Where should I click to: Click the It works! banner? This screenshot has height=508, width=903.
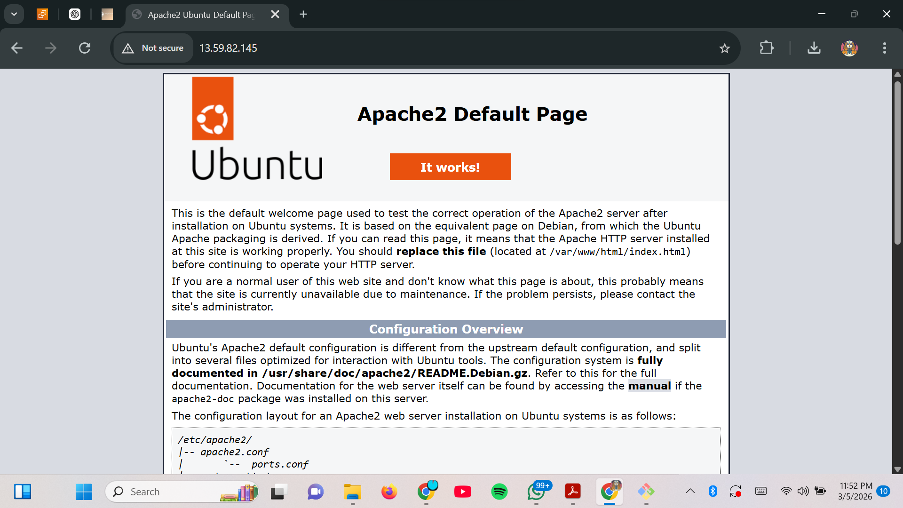(x=450, y=167)
